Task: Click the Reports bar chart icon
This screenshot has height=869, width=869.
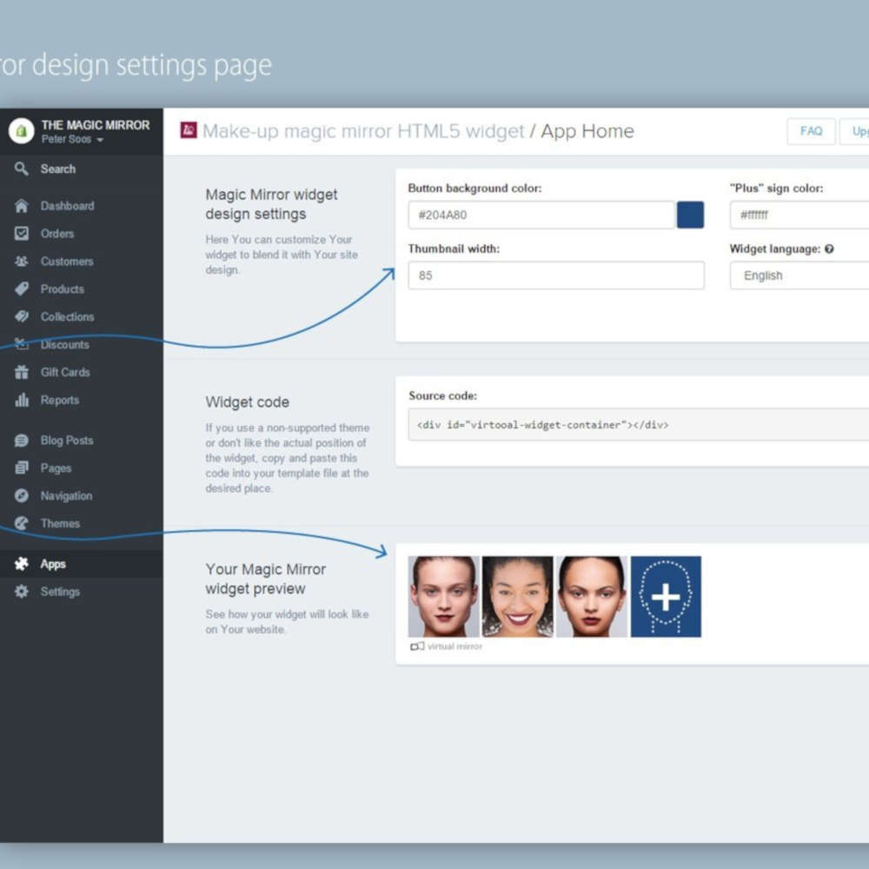Action: (22, 401)
